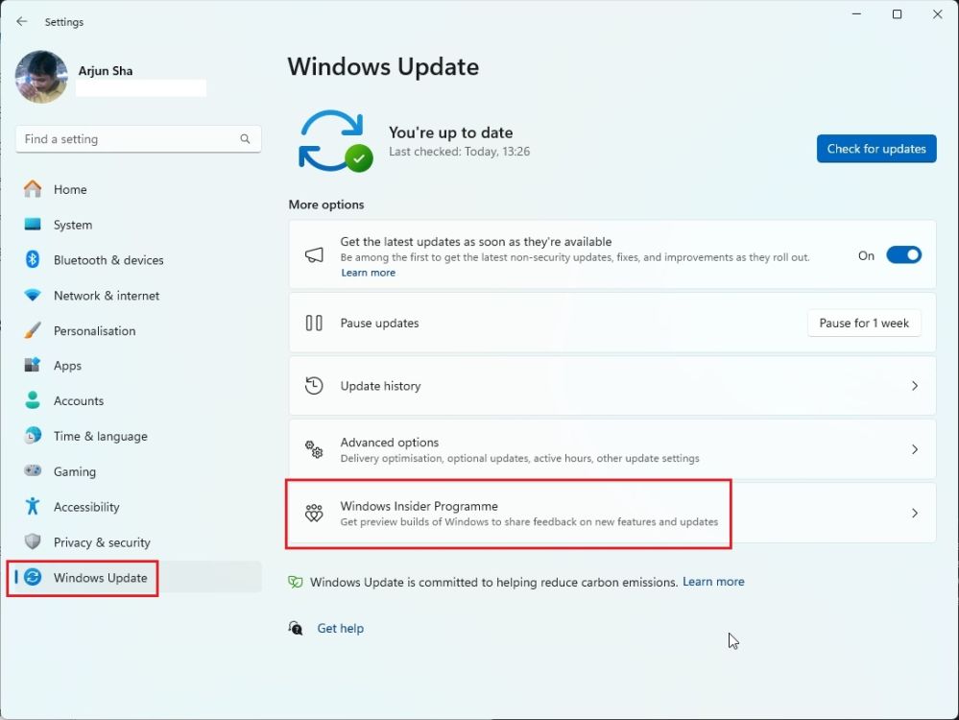This screenshot has width=959, height=720.
Task: Click the Network wifi icon
Action: [33, 296]
